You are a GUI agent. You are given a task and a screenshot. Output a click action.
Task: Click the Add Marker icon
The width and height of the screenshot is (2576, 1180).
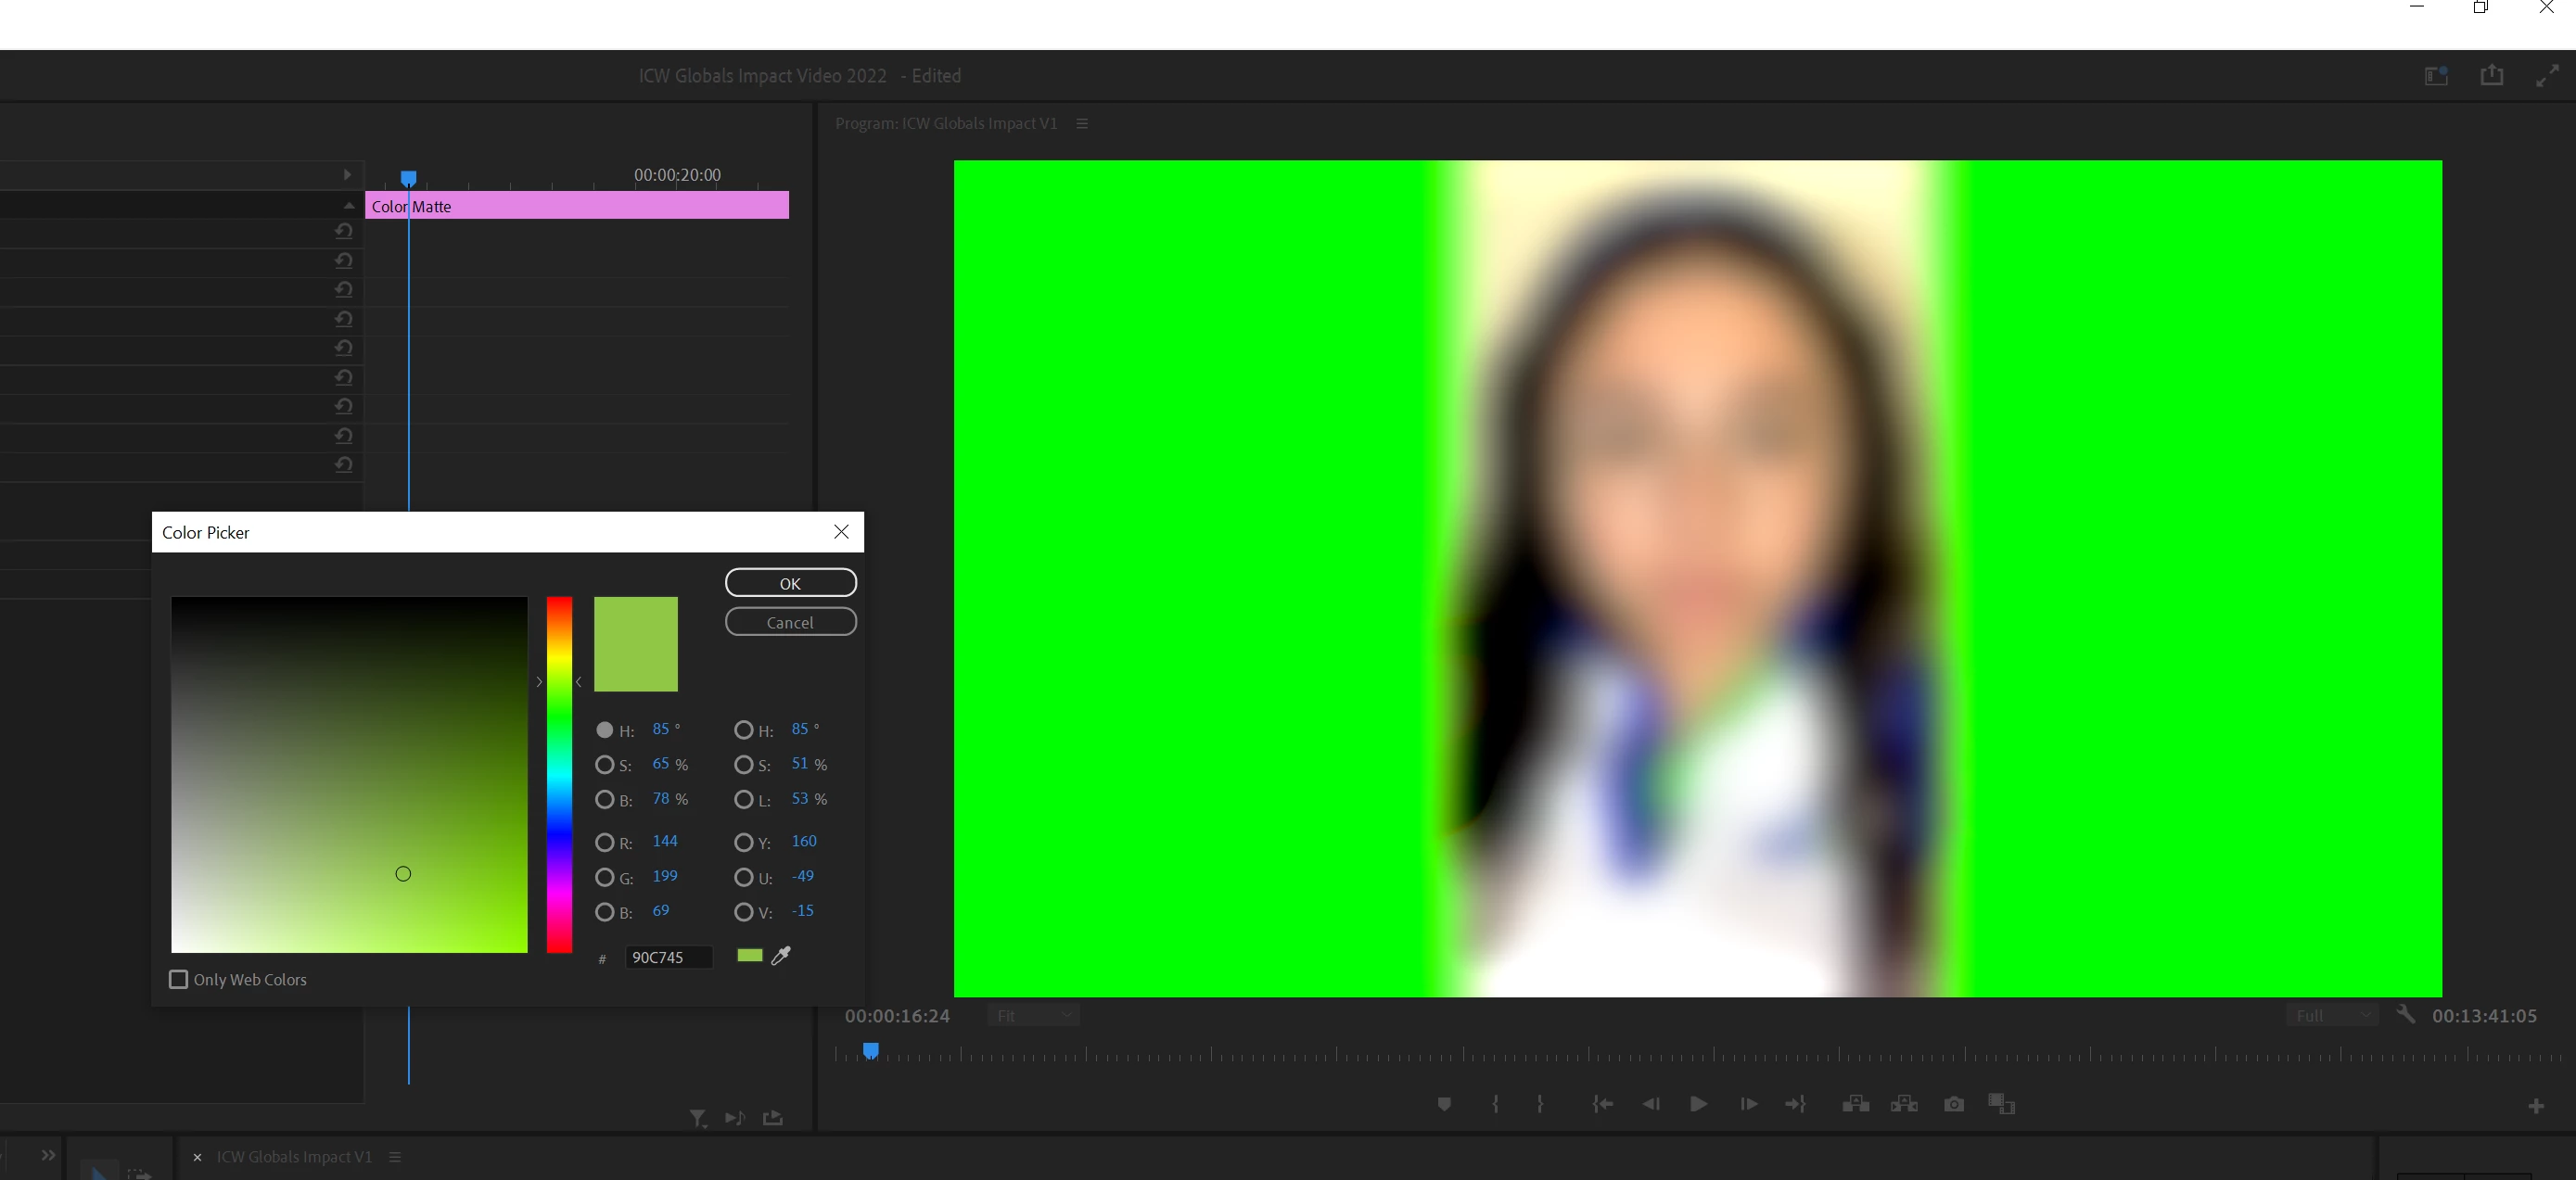[x=1444, y=1104]
